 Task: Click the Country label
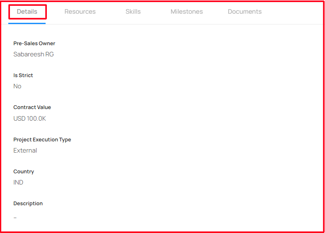point(24,172)
